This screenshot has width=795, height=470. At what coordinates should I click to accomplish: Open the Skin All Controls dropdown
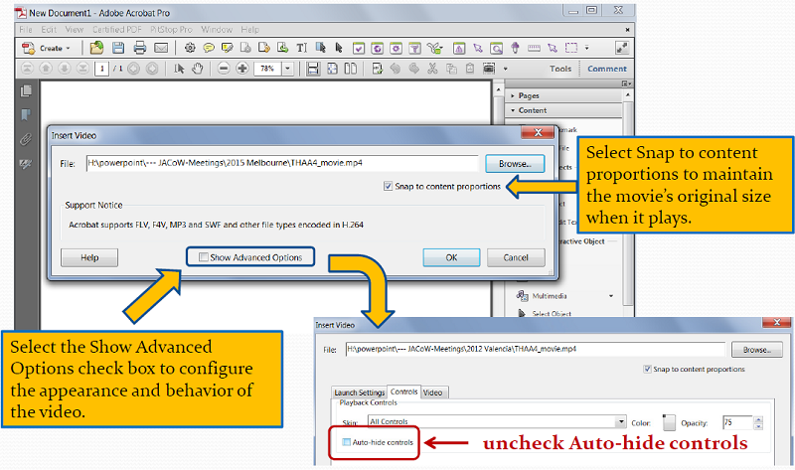click(620, 421)
